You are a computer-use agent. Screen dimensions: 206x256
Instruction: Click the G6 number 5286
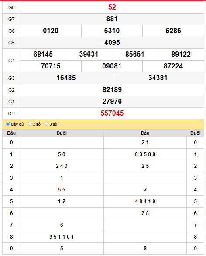pyautogui.click(x=173, y=31)
